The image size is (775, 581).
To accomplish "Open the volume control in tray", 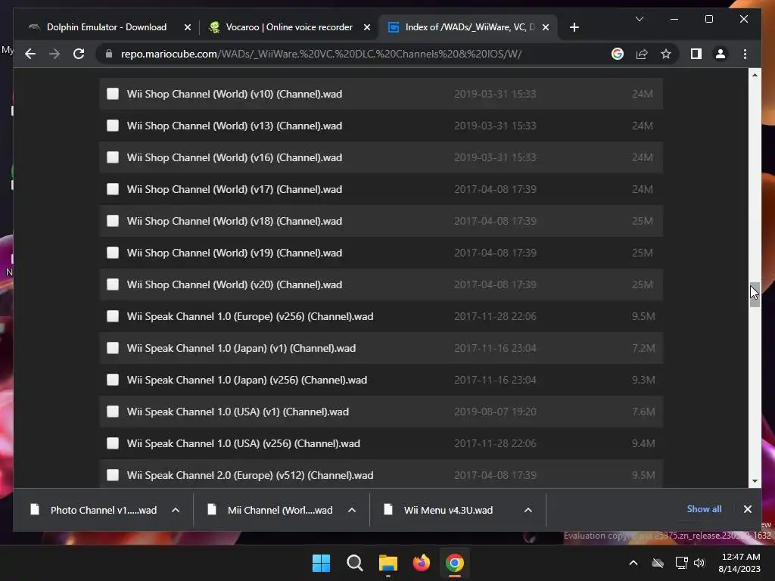I will click(699, 563).
